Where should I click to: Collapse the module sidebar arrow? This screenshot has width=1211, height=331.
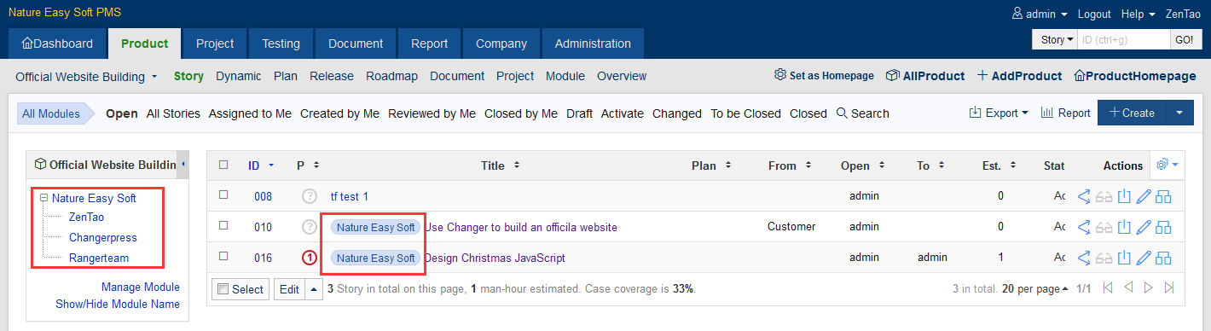point(183,164)
